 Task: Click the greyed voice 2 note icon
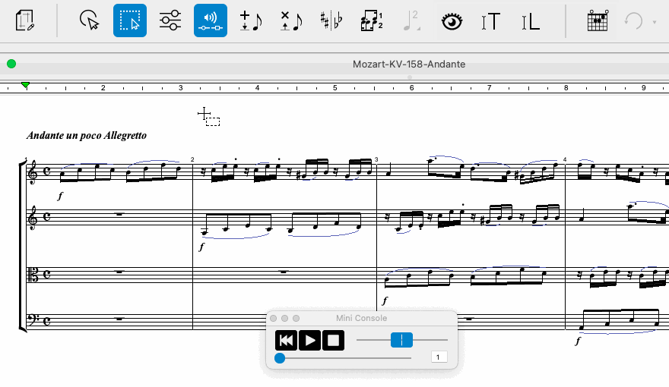click(x=412, y=20)
